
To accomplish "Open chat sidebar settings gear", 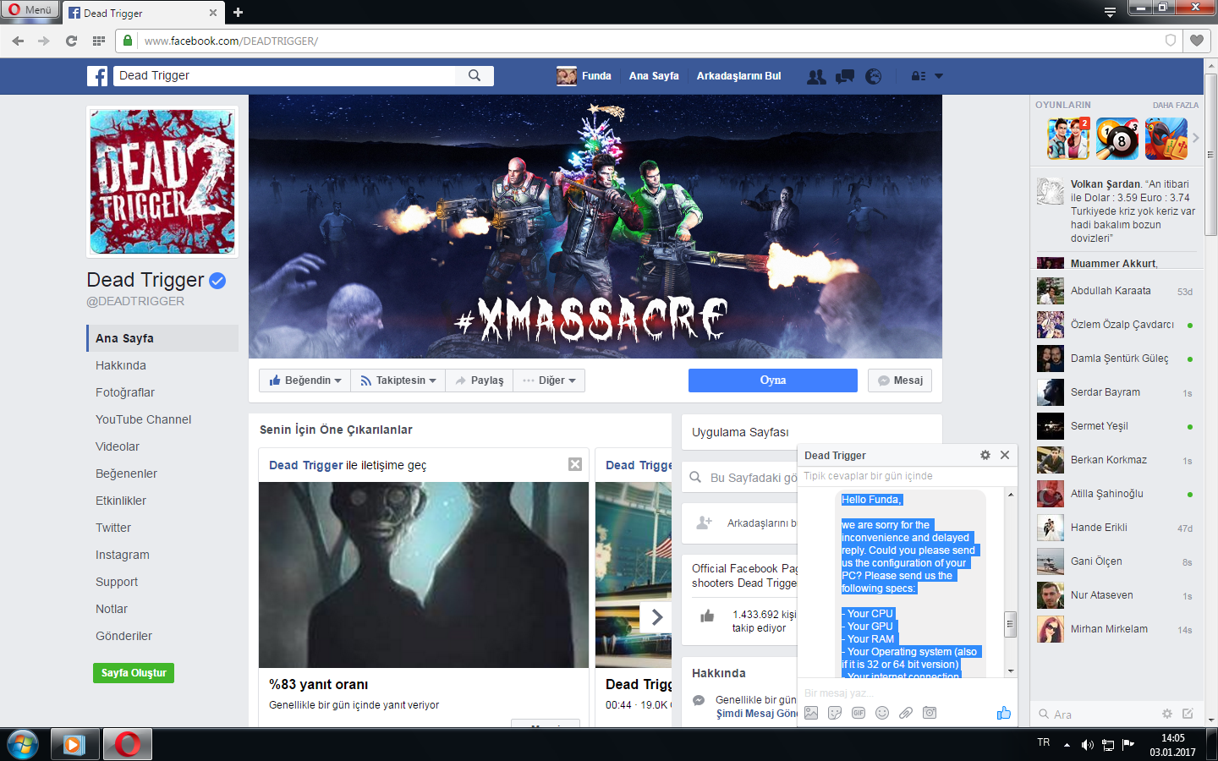I will 1167,714.
